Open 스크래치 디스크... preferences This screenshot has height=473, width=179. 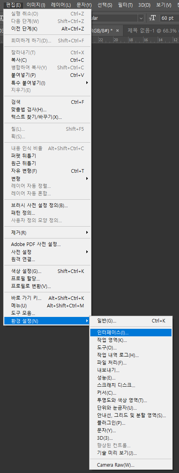point(131,385)
